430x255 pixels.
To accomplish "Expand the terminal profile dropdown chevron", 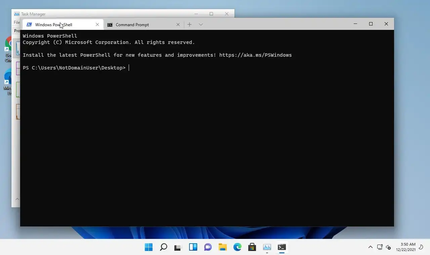I will [201, 24].
